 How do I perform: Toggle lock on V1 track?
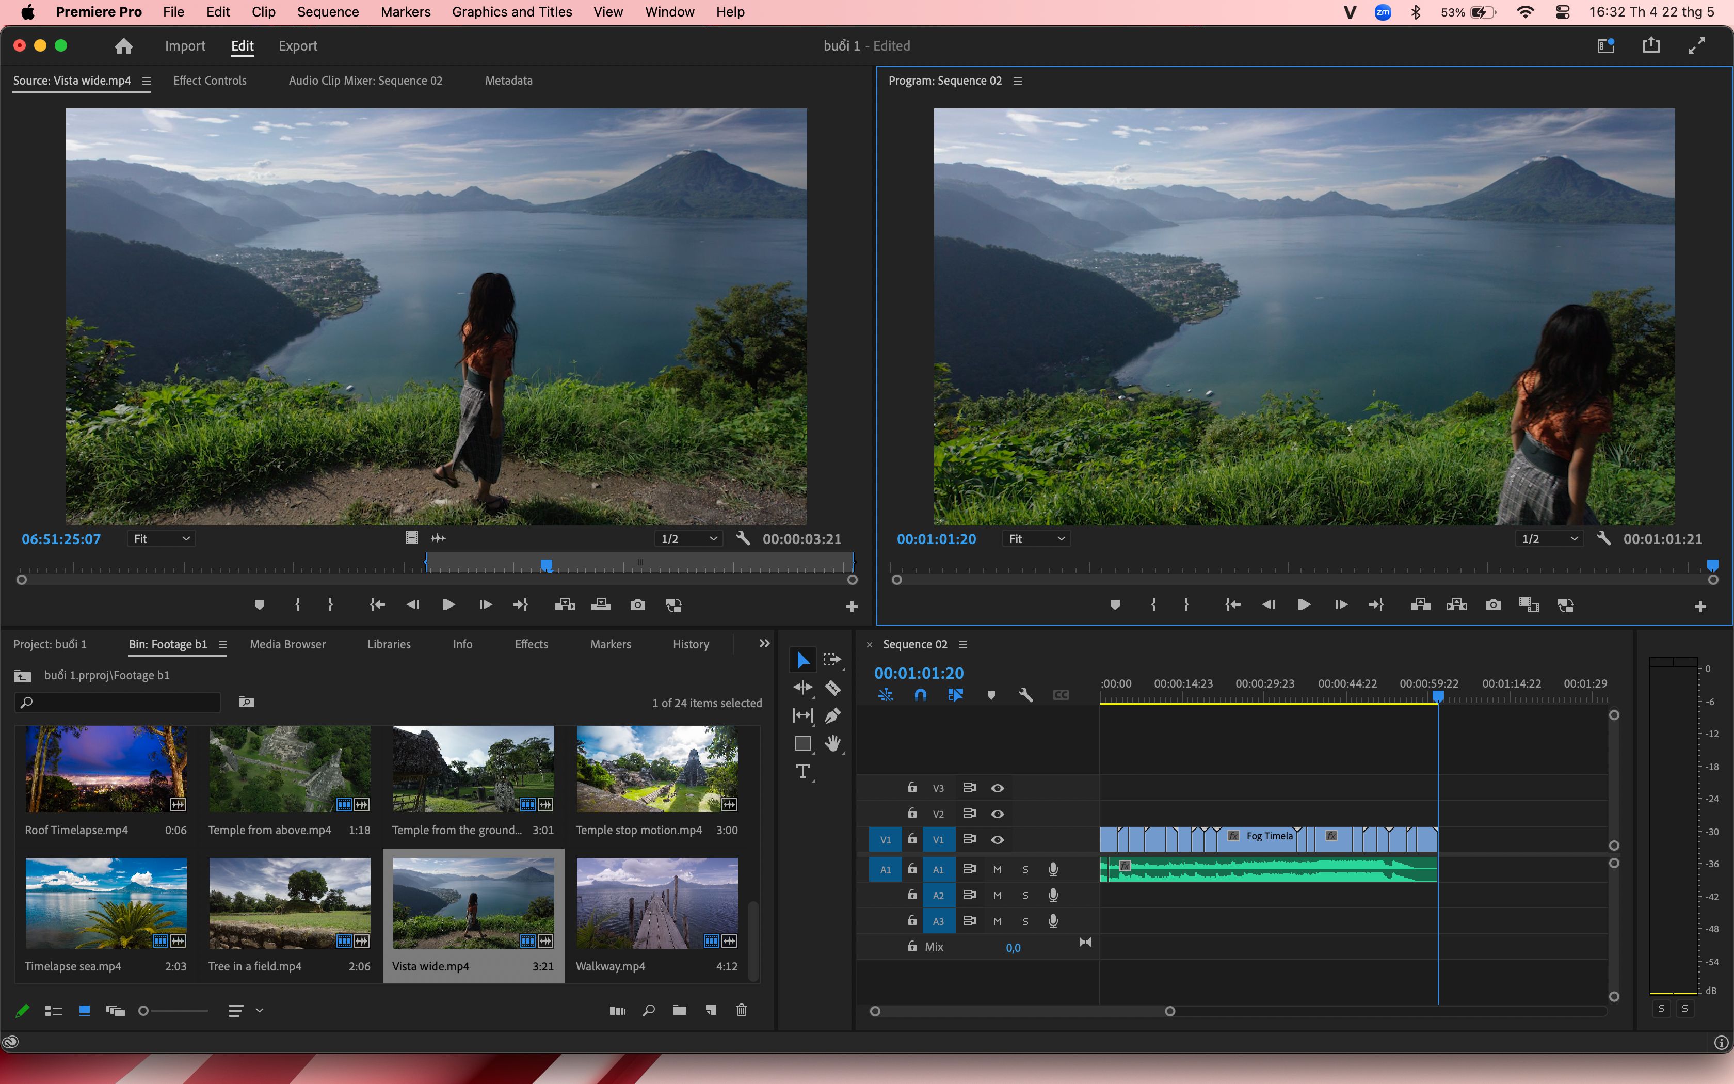(x=912, y=839)
